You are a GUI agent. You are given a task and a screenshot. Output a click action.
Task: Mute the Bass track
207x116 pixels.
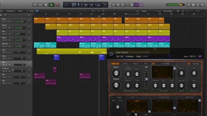pos(4,40)
